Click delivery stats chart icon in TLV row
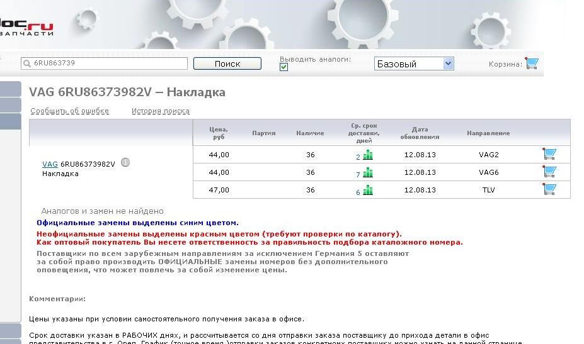The width and height of the screenshot is (584, 344). click(x=368, y=190)
